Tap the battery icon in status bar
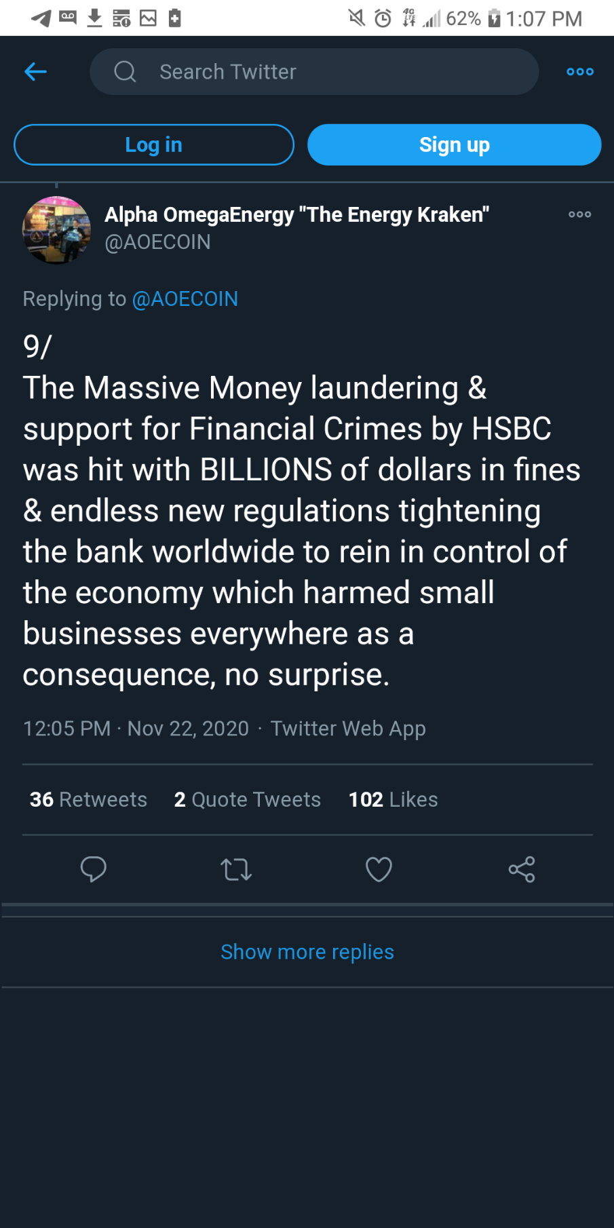This screenshot has width=614, height=1228. tap(495, 18)
